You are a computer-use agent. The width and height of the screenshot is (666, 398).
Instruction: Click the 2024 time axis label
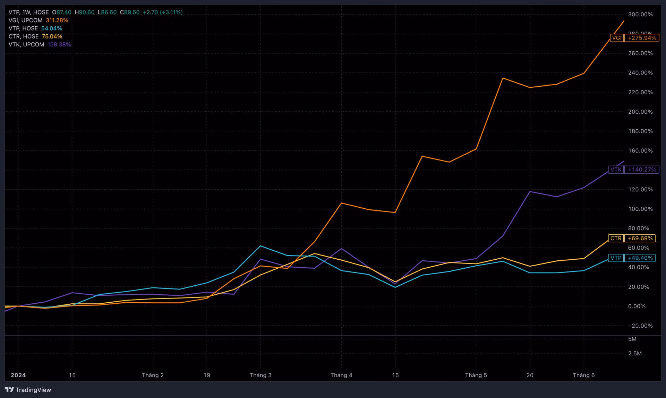tap(18, 375)
